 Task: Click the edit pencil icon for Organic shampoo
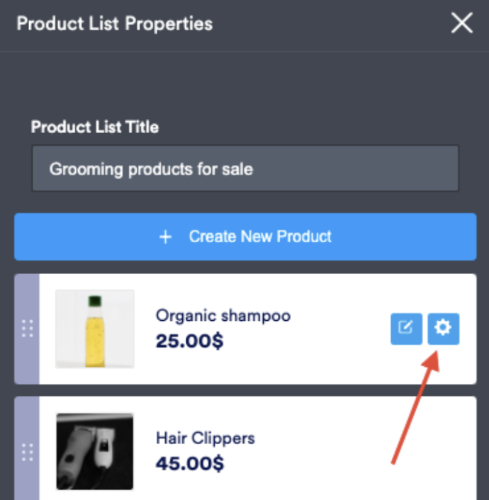406,329
